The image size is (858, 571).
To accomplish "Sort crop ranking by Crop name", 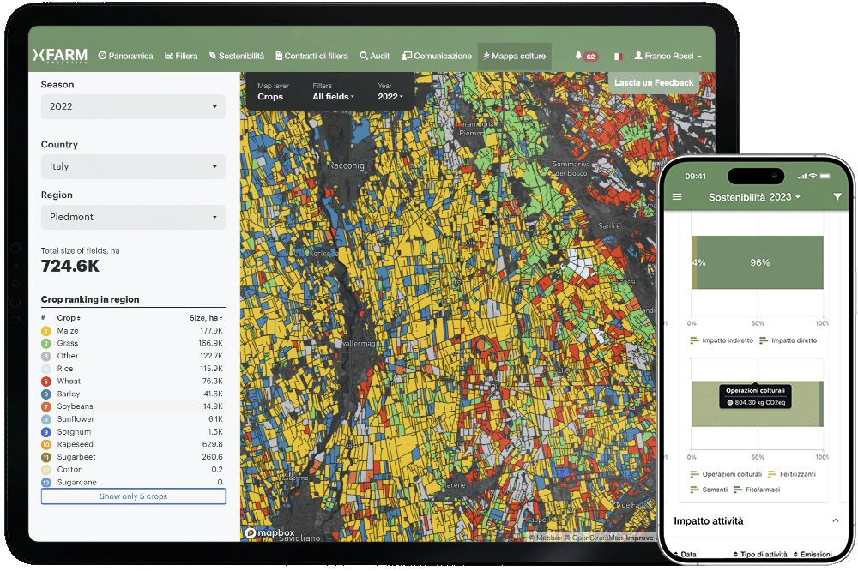I will coord(67,318).
